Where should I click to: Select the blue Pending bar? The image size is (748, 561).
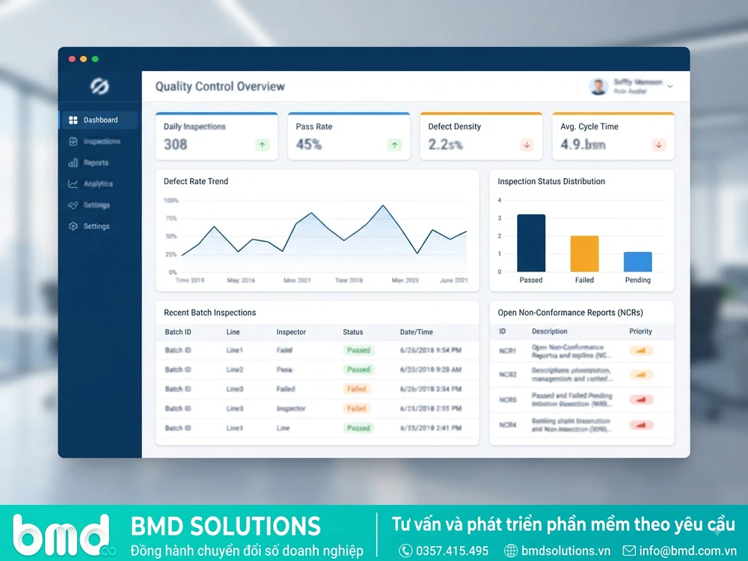638,262
